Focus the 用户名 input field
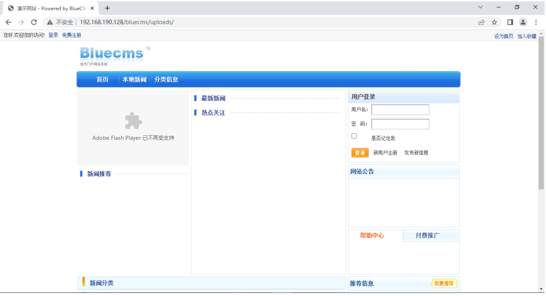This screenshot has height=296, width=546. 400,110
